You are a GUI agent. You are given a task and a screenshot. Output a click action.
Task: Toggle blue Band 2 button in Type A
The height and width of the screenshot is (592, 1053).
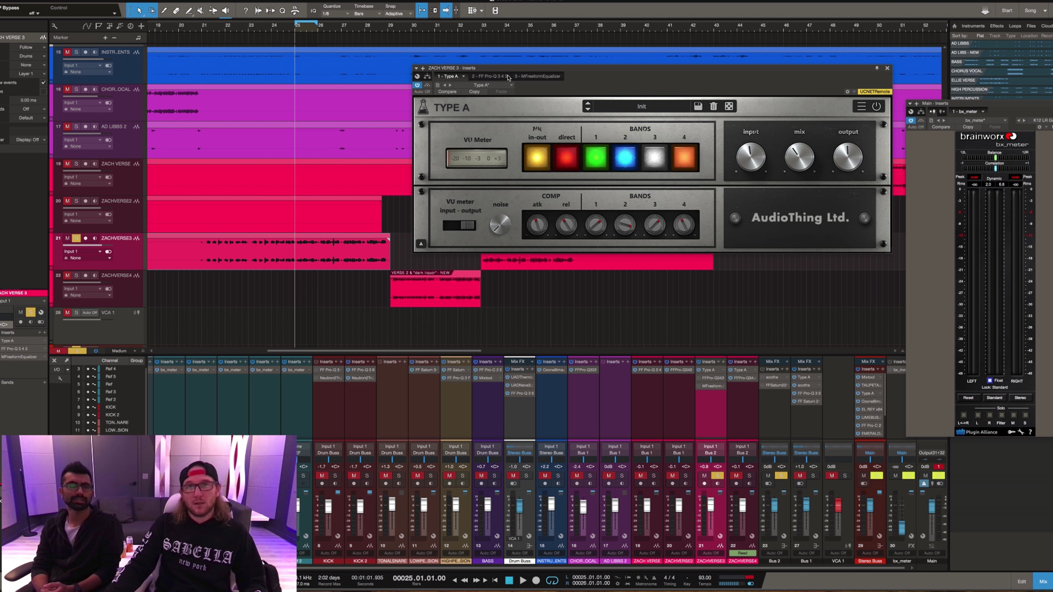pyautogui.click(x=625, y=157)
